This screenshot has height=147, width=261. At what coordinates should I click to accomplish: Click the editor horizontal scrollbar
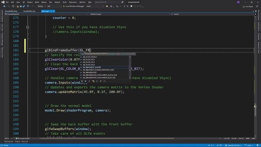coord(108,138)
